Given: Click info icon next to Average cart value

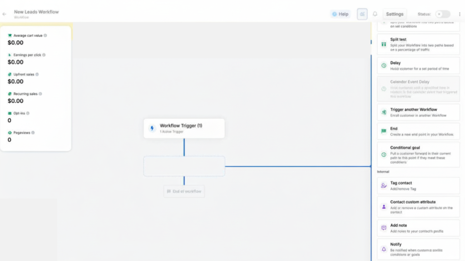Looking at the screenshot, I should coord(45,35).
